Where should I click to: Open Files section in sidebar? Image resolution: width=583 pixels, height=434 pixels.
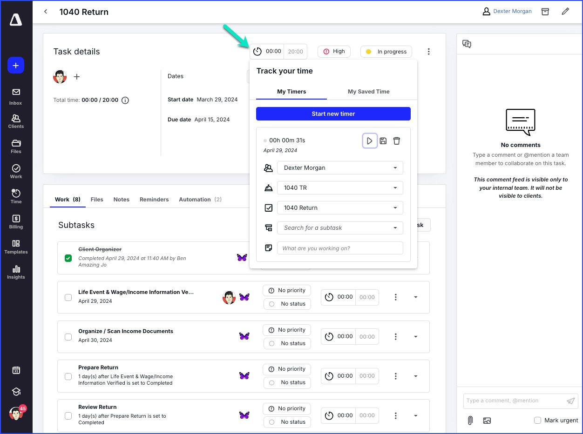(16, 147)
